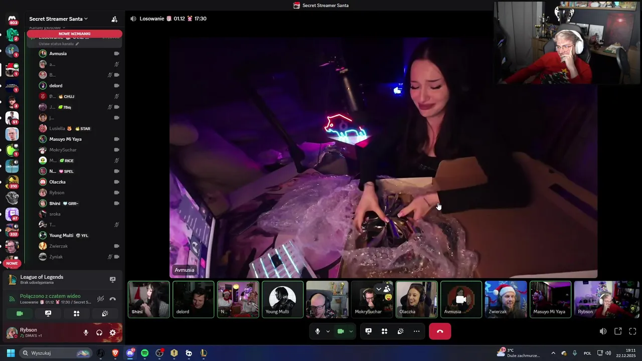Open Discord direct messages home icon
The height and width of the screenshot is (361, 642).
(x=12, y=19)
